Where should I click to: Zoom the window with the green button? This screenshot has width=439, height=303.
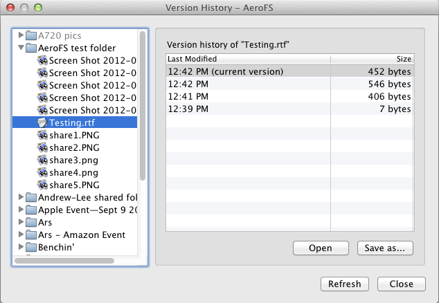tap(38, 8)
